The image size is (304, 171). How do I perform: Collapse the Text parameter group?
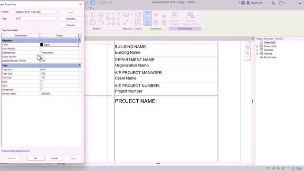[x=79, y=65]
